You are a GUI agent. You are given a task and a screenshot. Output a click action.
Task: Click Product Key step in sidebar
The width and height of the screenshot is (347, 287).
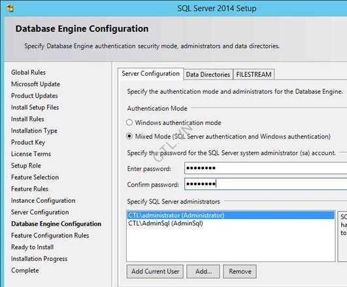28,142
